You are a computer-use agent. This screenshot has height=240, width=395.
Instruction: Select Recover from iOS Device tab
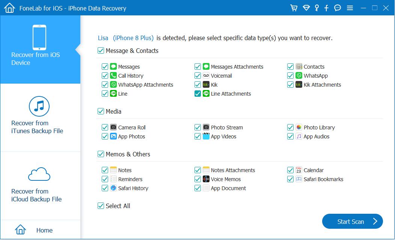40,49
